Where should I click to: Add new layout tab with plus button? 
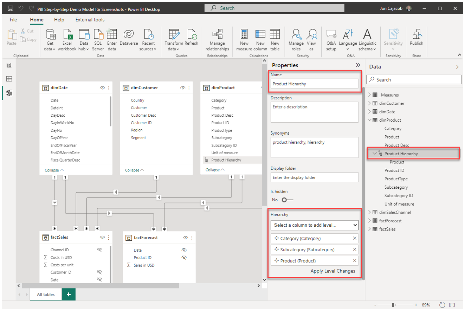69,294
